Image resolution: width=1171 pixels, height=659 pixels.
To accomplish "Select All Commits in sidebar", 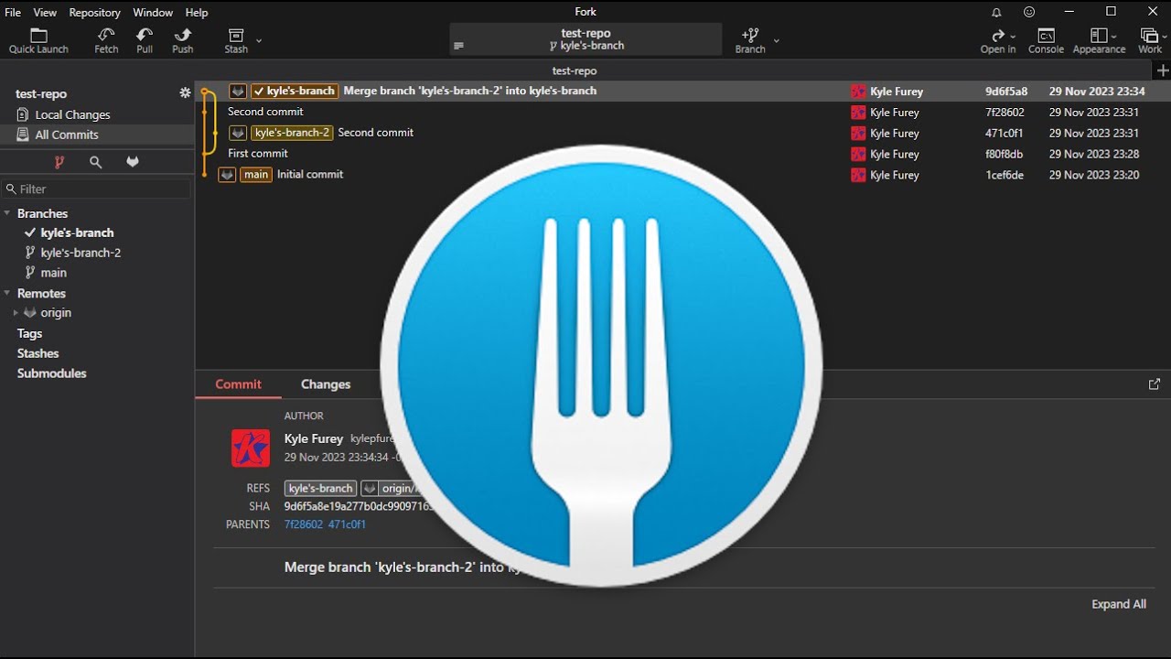I will (97, 135).
